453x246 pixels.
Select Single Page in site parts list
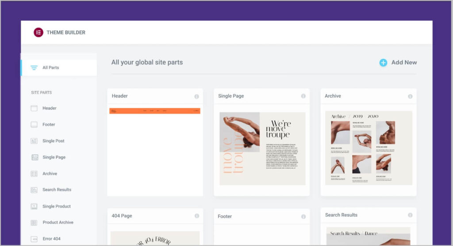[54, 157]
